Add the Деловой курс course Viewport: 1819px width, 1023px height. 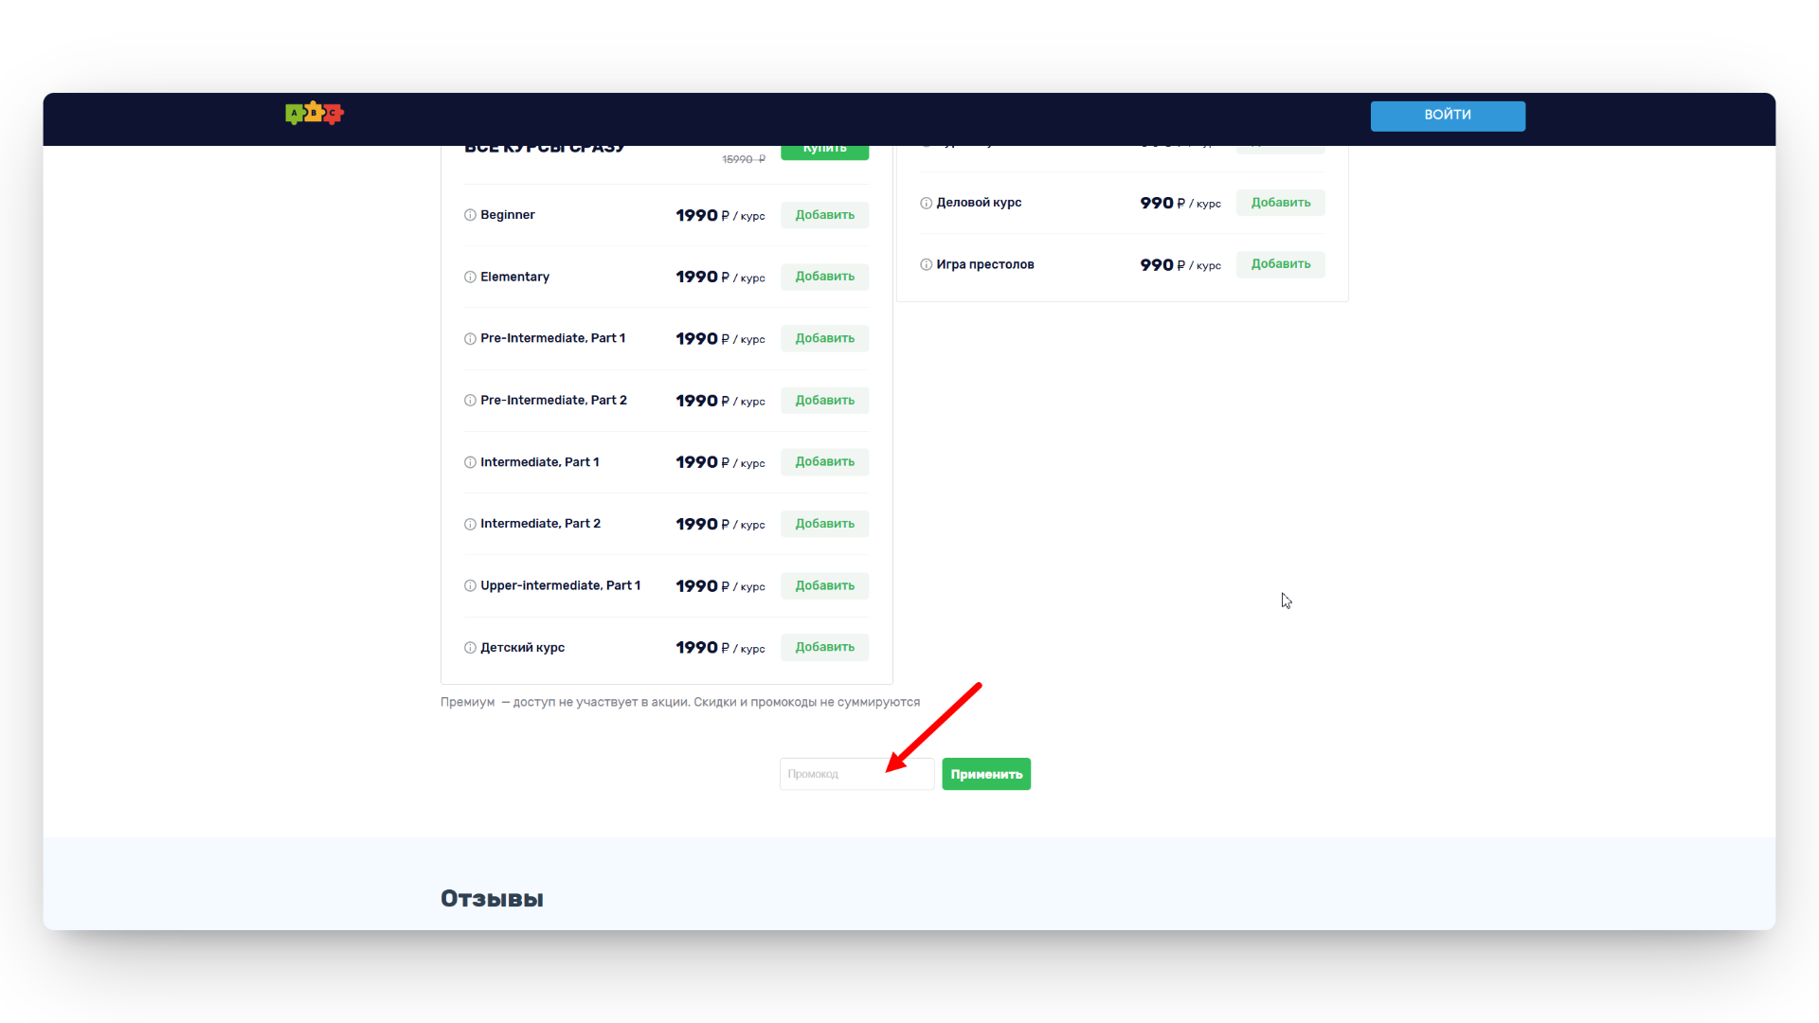(1280, 203)
